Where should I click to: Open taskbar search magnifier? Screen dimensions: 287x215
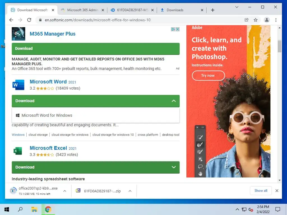click(x=20, y=209)
